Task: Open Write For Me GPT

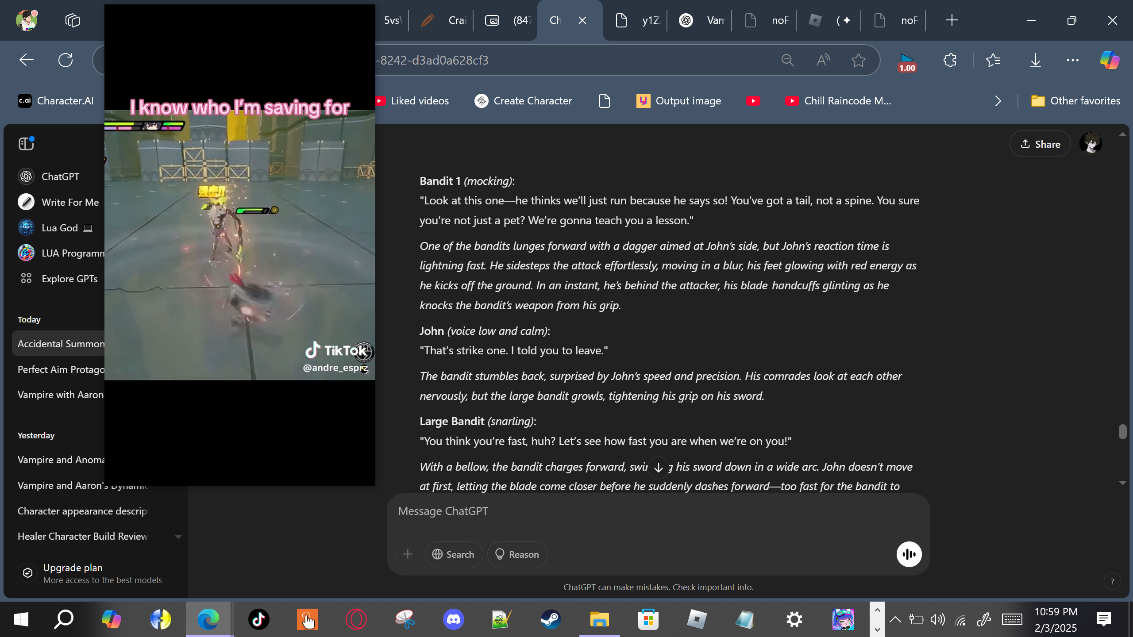Action: [58, 202]
